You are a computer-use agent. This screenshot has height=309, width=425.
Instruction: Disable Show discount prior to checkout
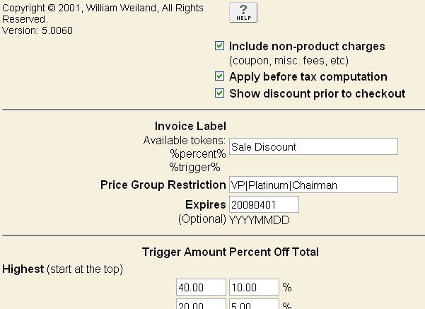pos(220,93)
